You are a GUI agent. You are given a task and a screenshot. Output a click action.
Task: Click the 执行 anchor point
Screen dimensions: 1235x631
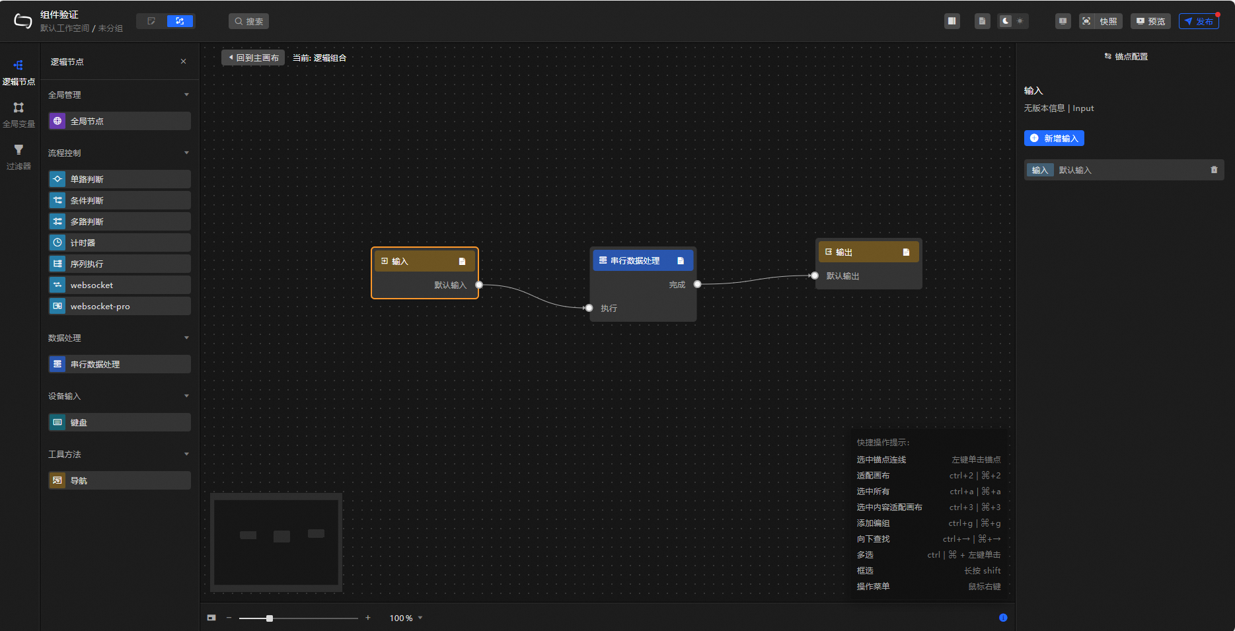click(x=589, y=308)
